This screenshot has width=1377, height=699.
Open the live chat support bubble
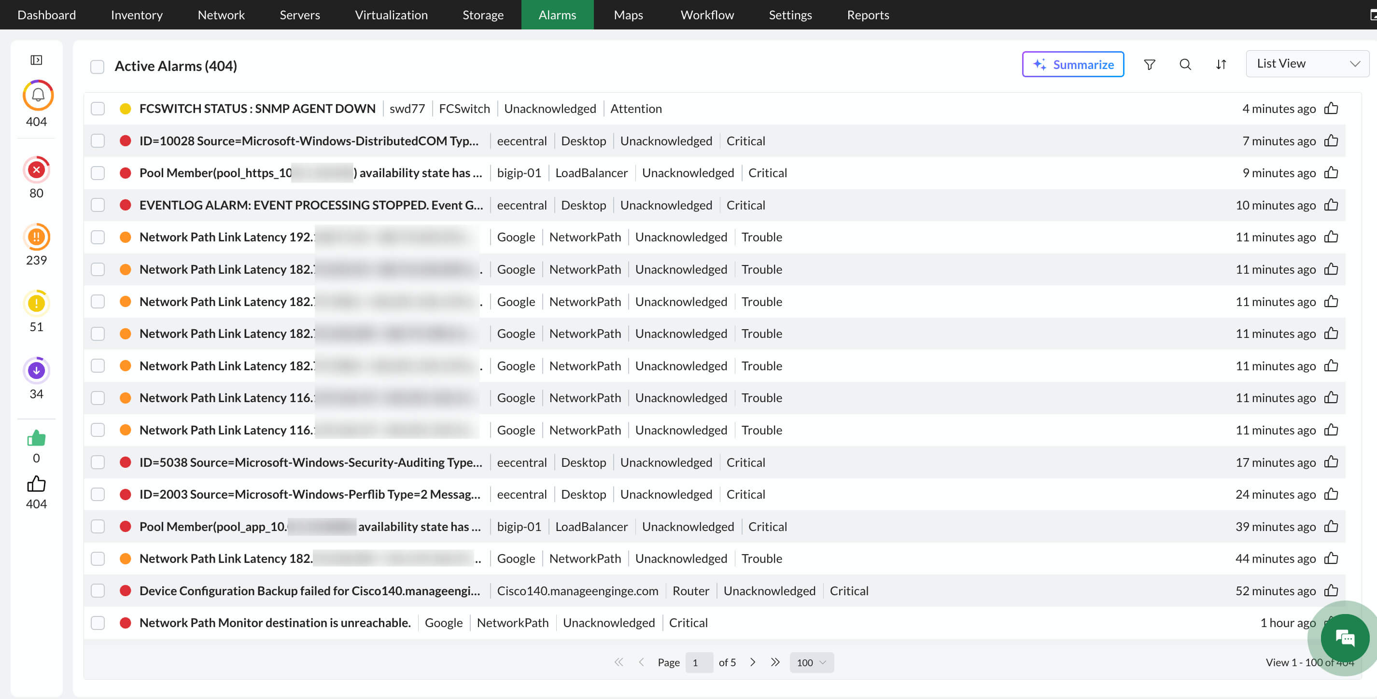click(1344, 638)
